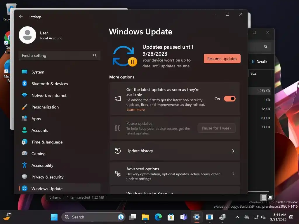Image resolution: width=299 pixels, height=224 pixels.
Task: Open File Explorer from taskbar
Action: [145, 217]
